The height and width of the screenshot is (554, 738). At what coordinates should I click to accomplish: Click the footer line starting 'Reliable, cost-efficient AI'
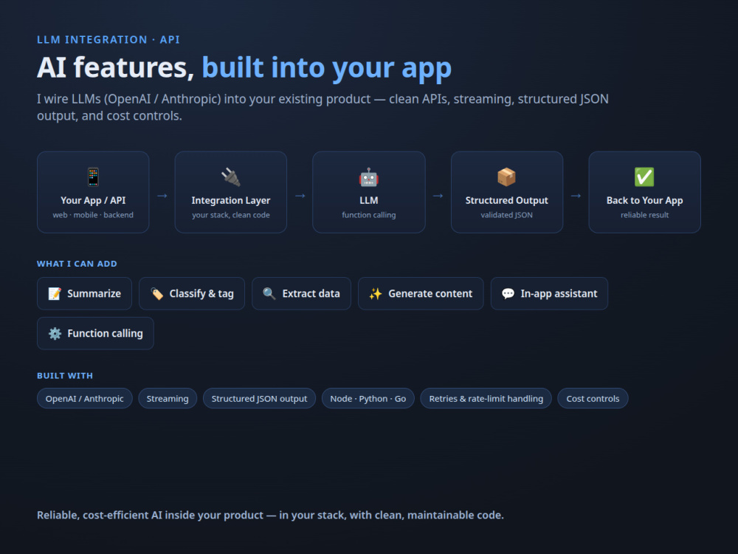click(270, 515)
